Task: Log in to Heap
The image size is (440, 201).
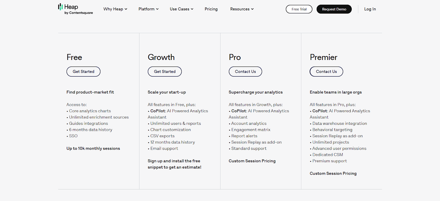Action: 370,9
